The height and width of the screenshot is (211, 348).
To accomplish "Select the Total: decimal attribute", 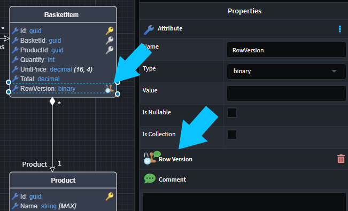I will [40, 79].
